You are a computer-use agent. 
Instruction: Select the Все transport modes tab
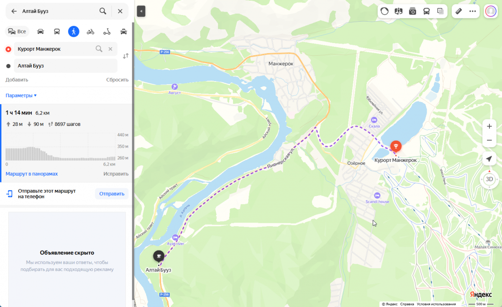tap(17, 31)
